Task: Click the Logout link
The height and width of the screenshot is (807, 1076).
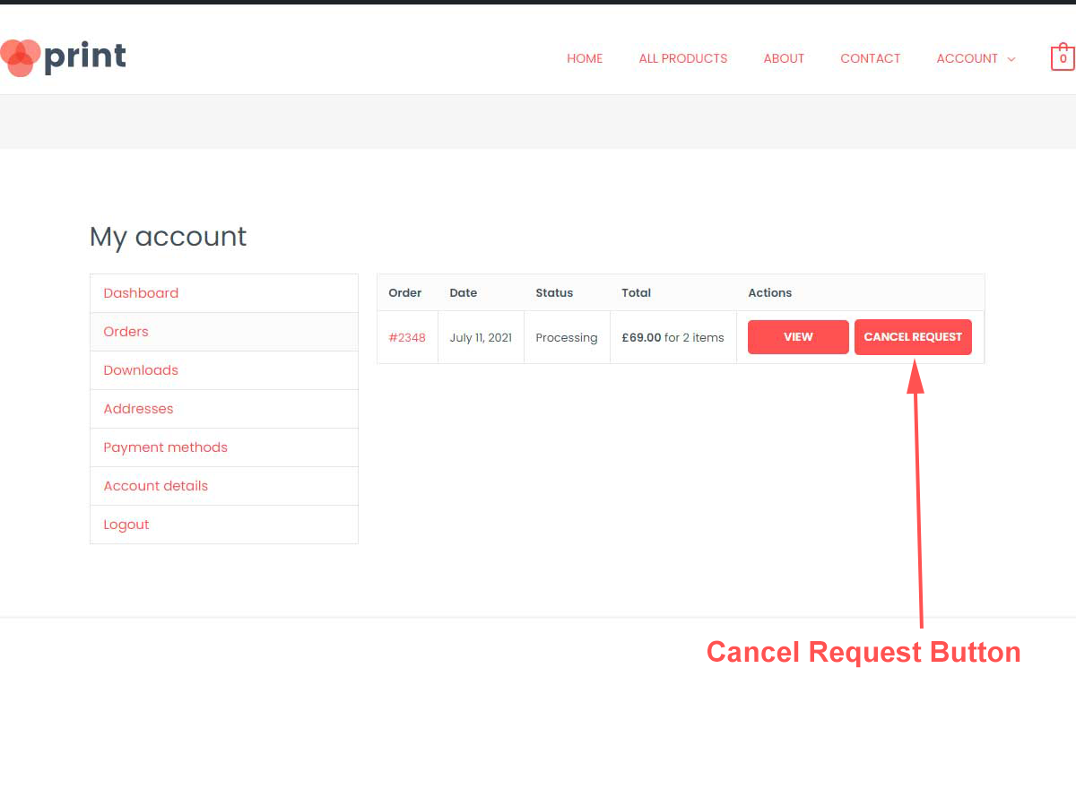Action: point(126,525)
